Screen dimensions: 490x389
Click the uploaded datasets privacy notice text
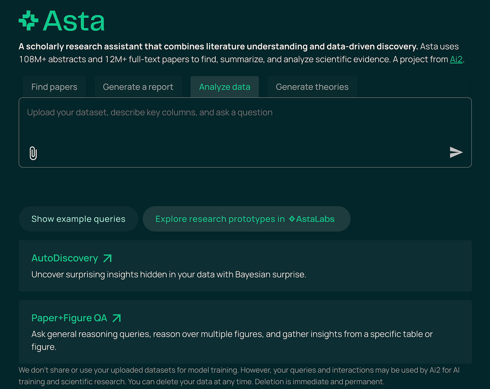coord(239,376)
